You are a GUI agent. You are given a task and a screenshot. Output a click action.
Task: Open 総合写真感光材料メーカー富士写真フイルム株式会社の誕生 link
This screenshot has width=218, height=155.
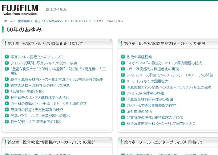57,79
